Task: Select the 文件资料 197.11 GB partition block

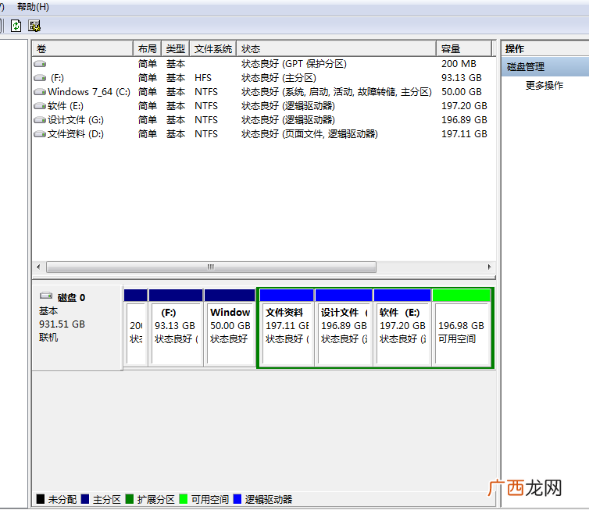Action: (287, 328)
